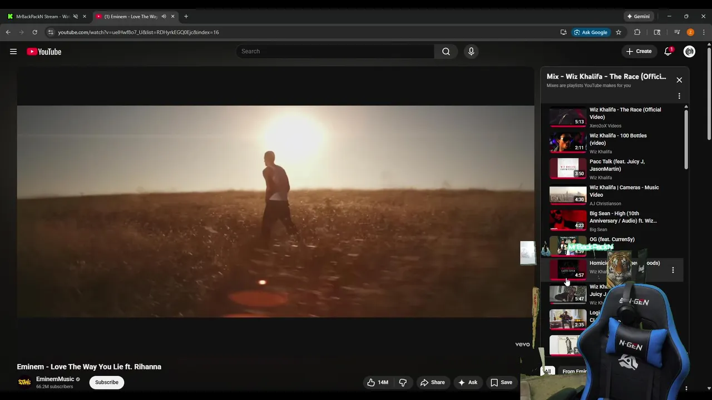
Task: Click the playlist panel scrollbar
Action: pos(686,139)
